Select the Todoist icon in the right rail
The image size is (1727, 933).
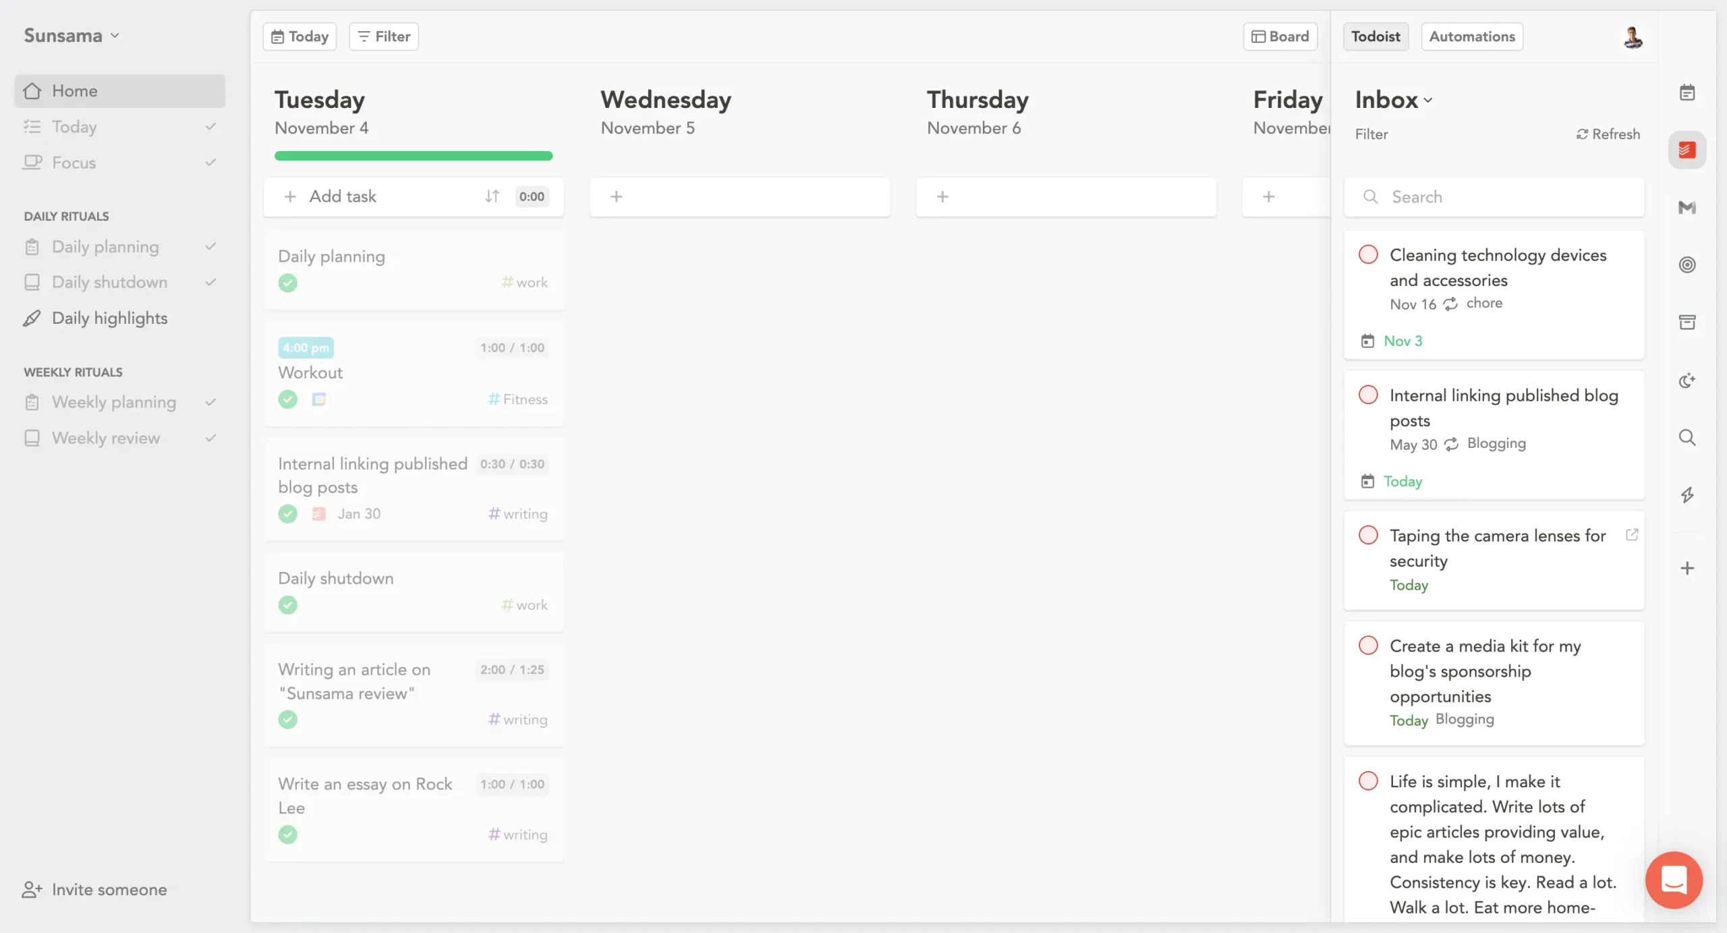(x=1687, y=149)
